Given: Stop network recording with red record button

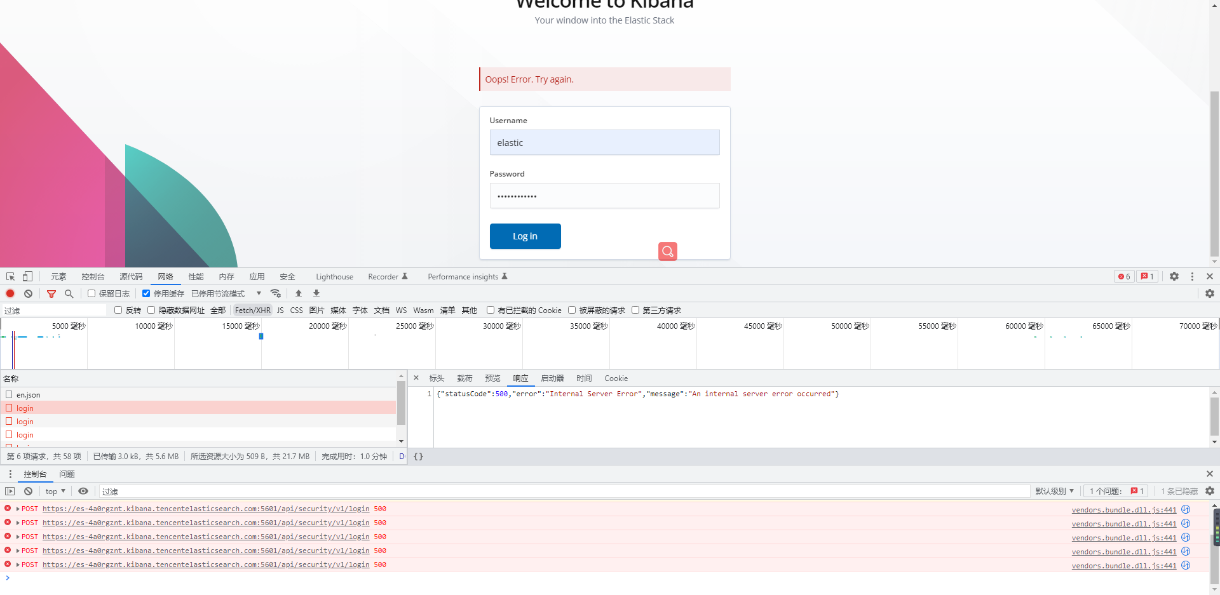Looking at the screenshot, I should [x=10, y=293].
